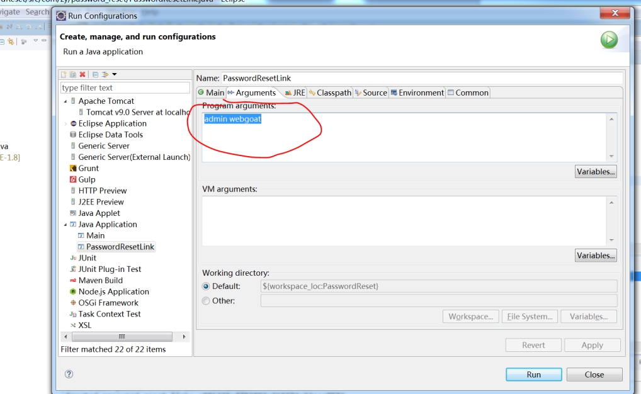Click in the type filter text box
641x394 pixels.
(125, 88)
